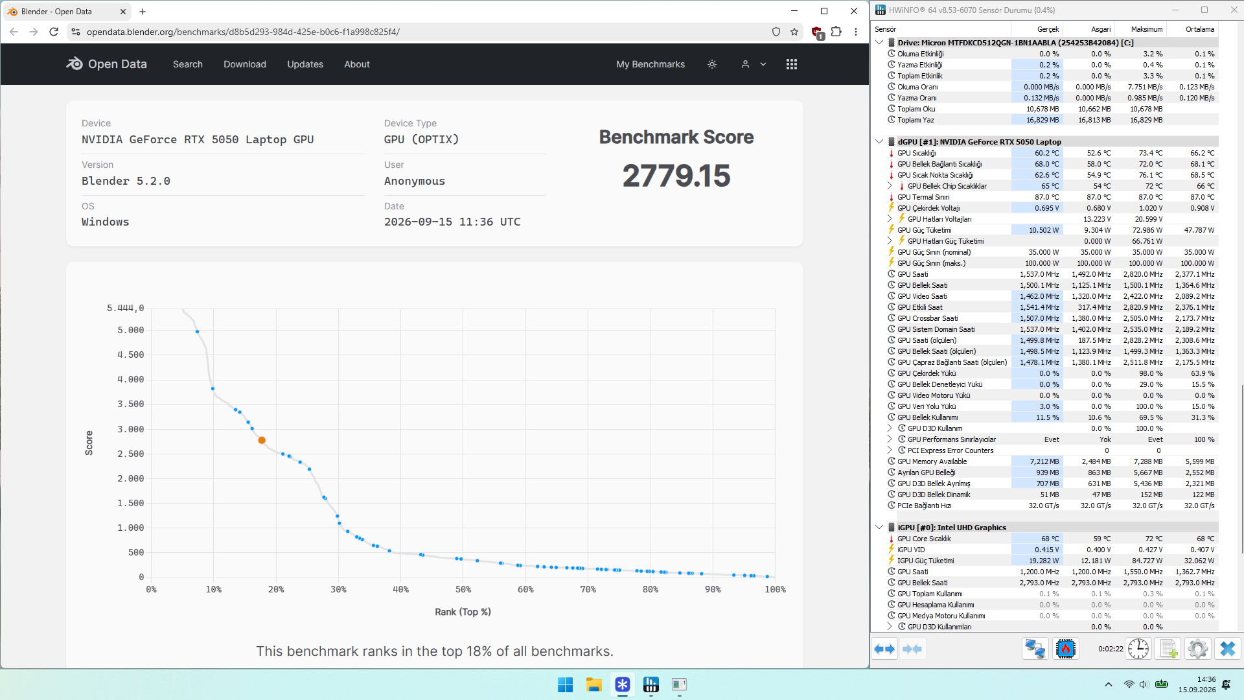Image resolution: width=1244 pixels, height=700 pixels.
Task: Select the GPU Çekirdek Yükü sensor row
Action: (x=1046, y=373)
